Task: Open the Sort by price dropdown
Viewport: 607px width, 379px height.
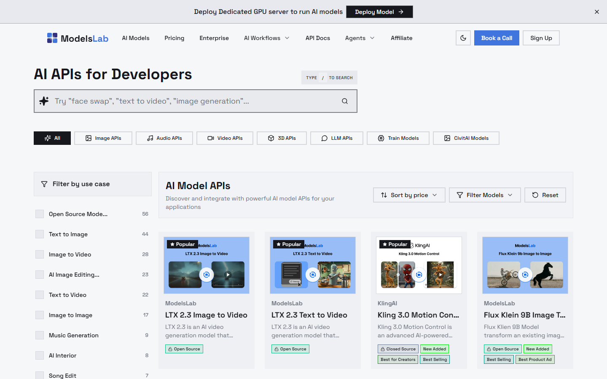Action: click(x=409, y=195)
